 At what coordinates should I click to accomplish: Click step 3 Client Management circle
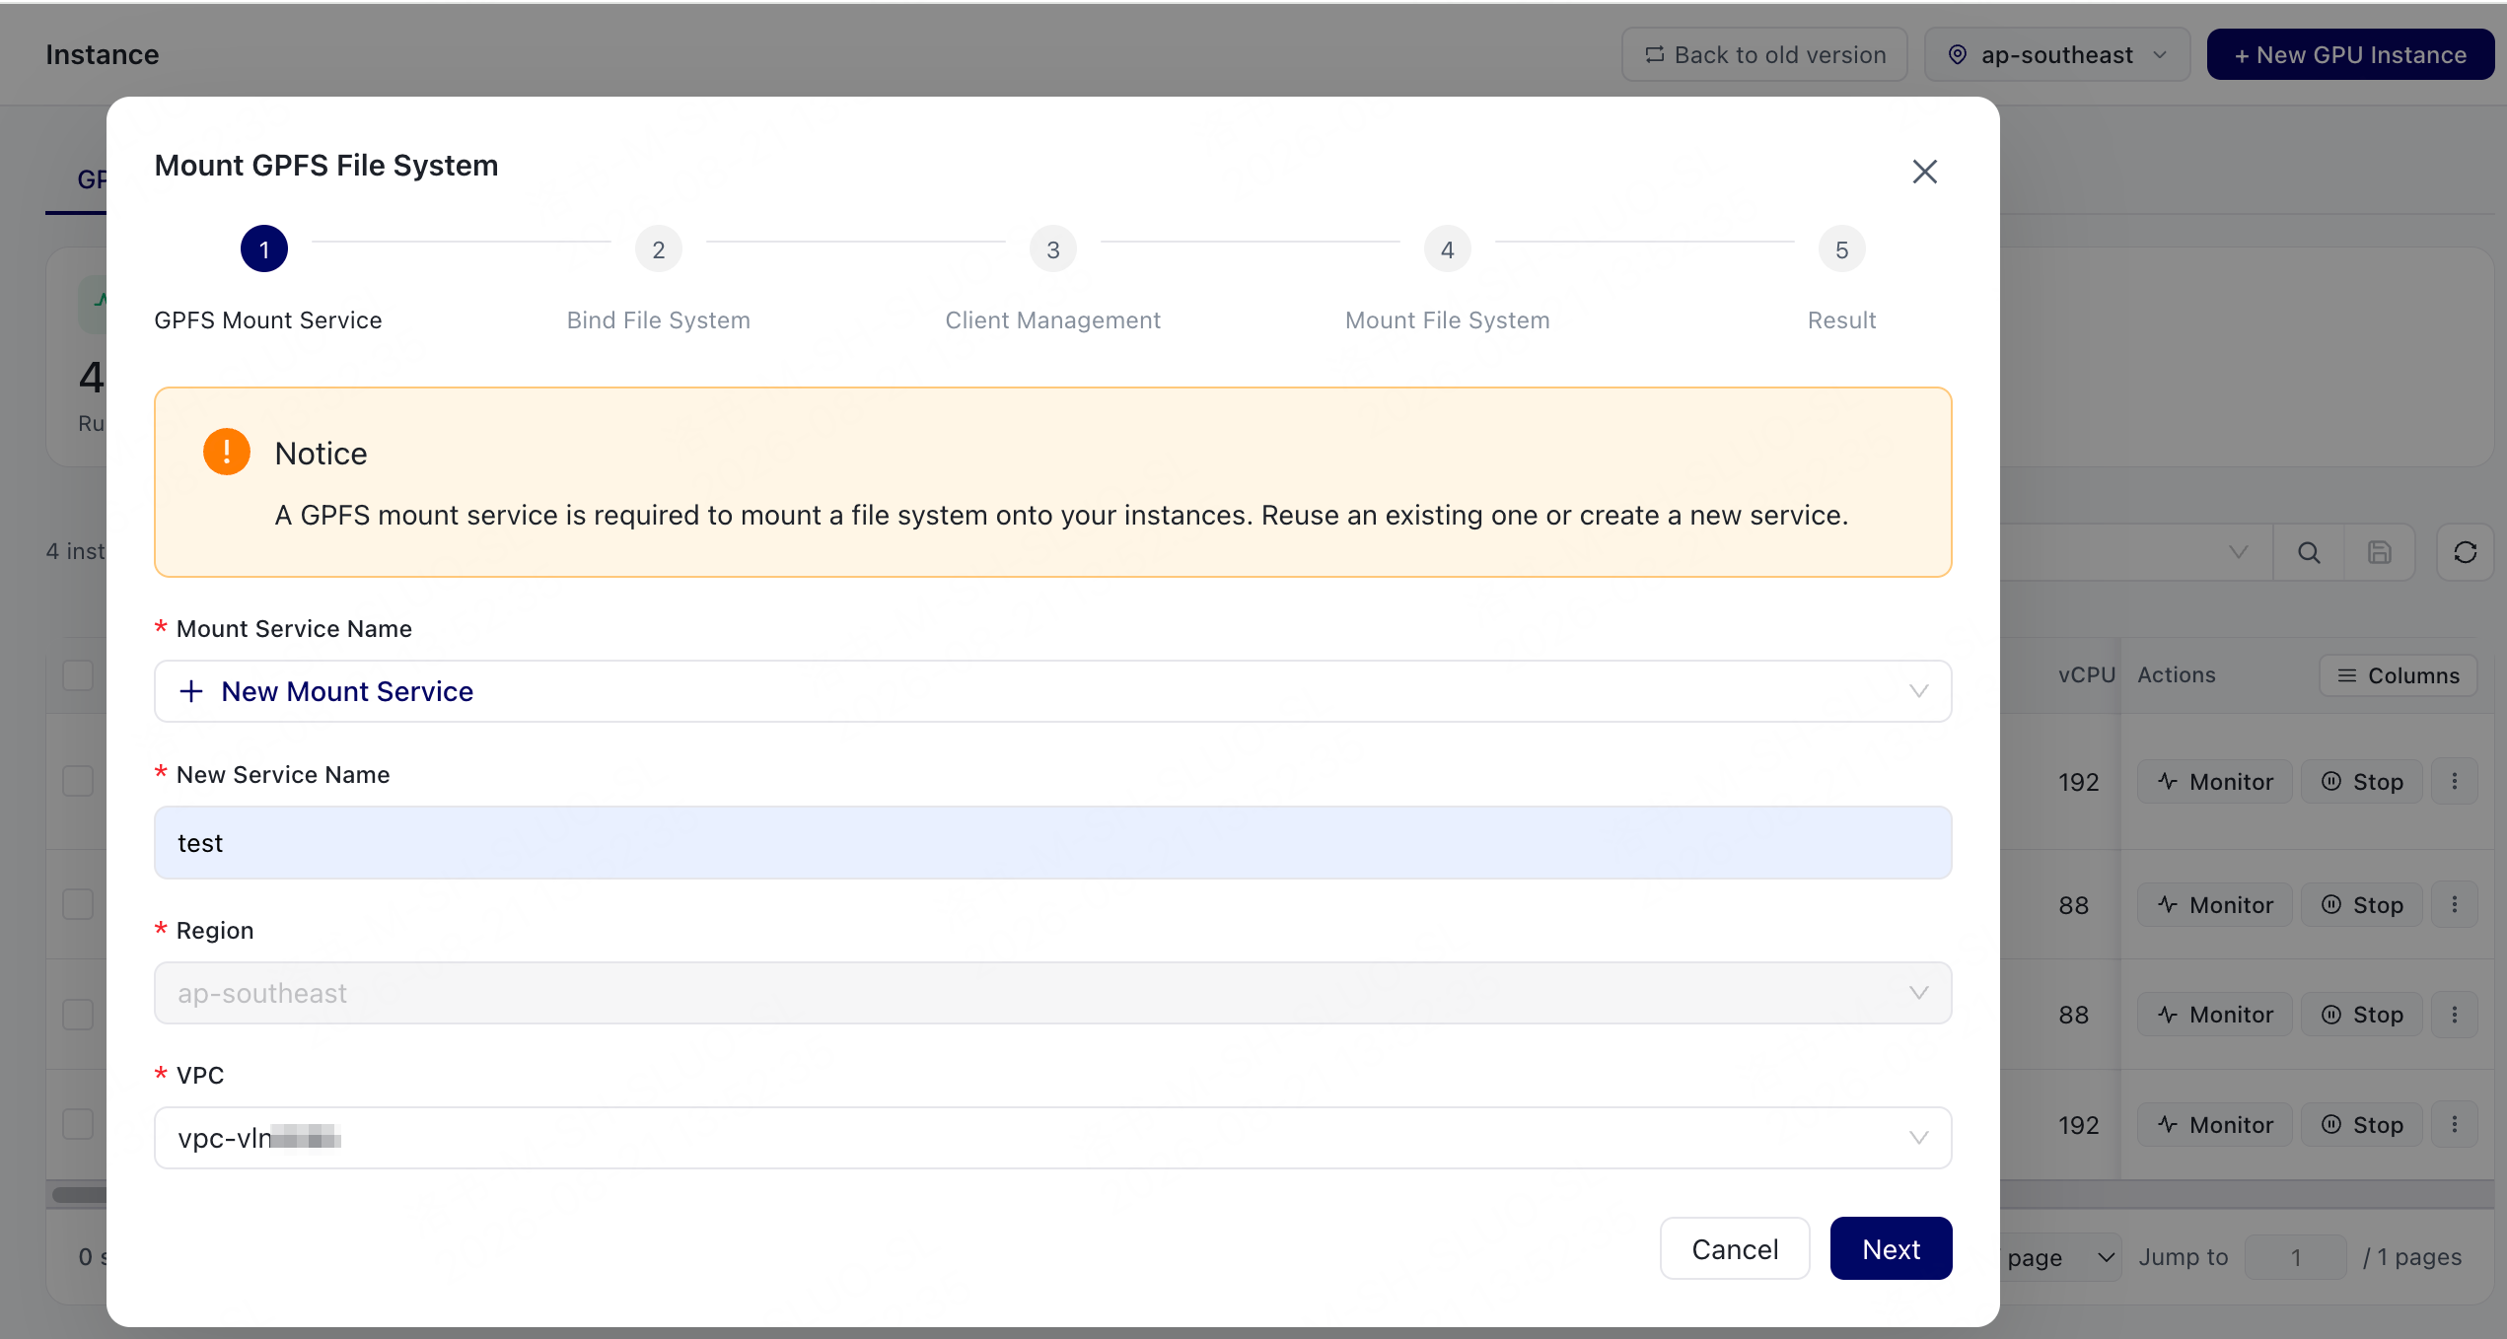(x=1053, y=249)
